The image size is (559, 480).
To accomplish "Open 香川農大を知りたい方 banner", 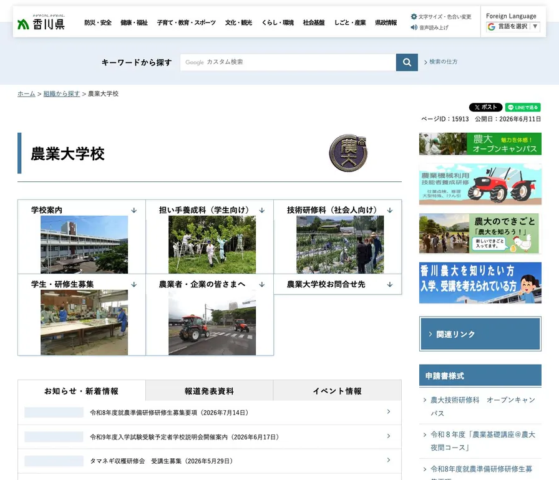I will coord(480,283).
